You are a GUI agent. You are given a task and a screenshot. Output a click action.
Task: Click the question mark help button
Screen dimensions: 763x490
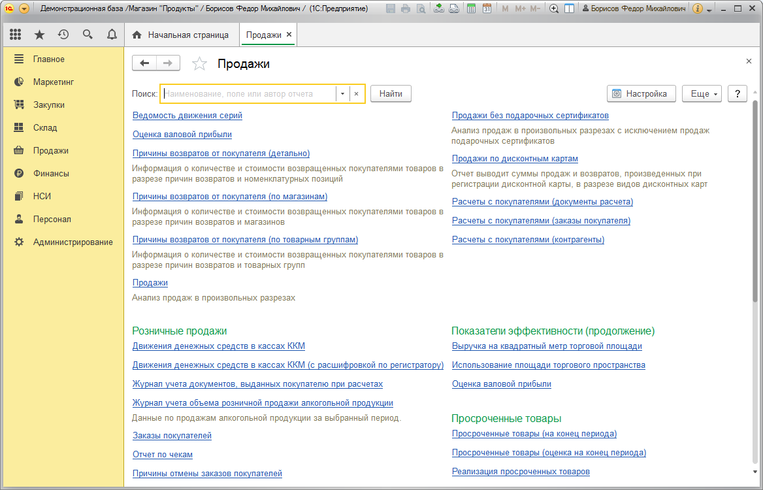pyautogui.click(x=738, y=94)
